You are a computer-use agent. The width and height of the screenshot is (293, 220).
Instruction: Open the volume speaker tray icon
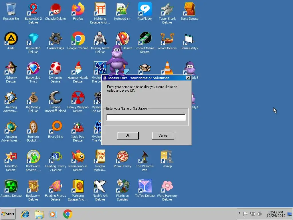pos(259,214)
